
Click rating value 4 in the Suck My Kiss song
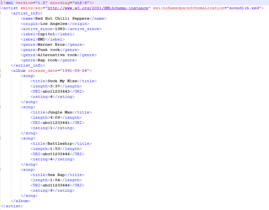click(51, 97)
